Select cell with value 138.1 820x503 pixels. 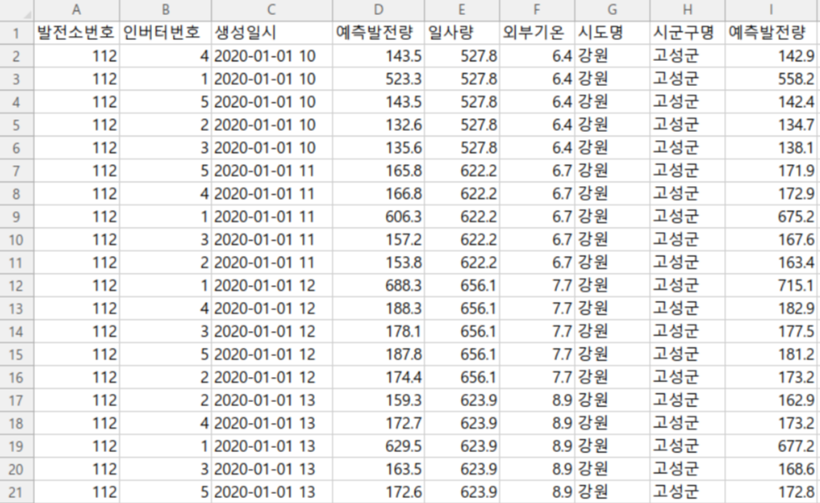[x=772, y=148]
